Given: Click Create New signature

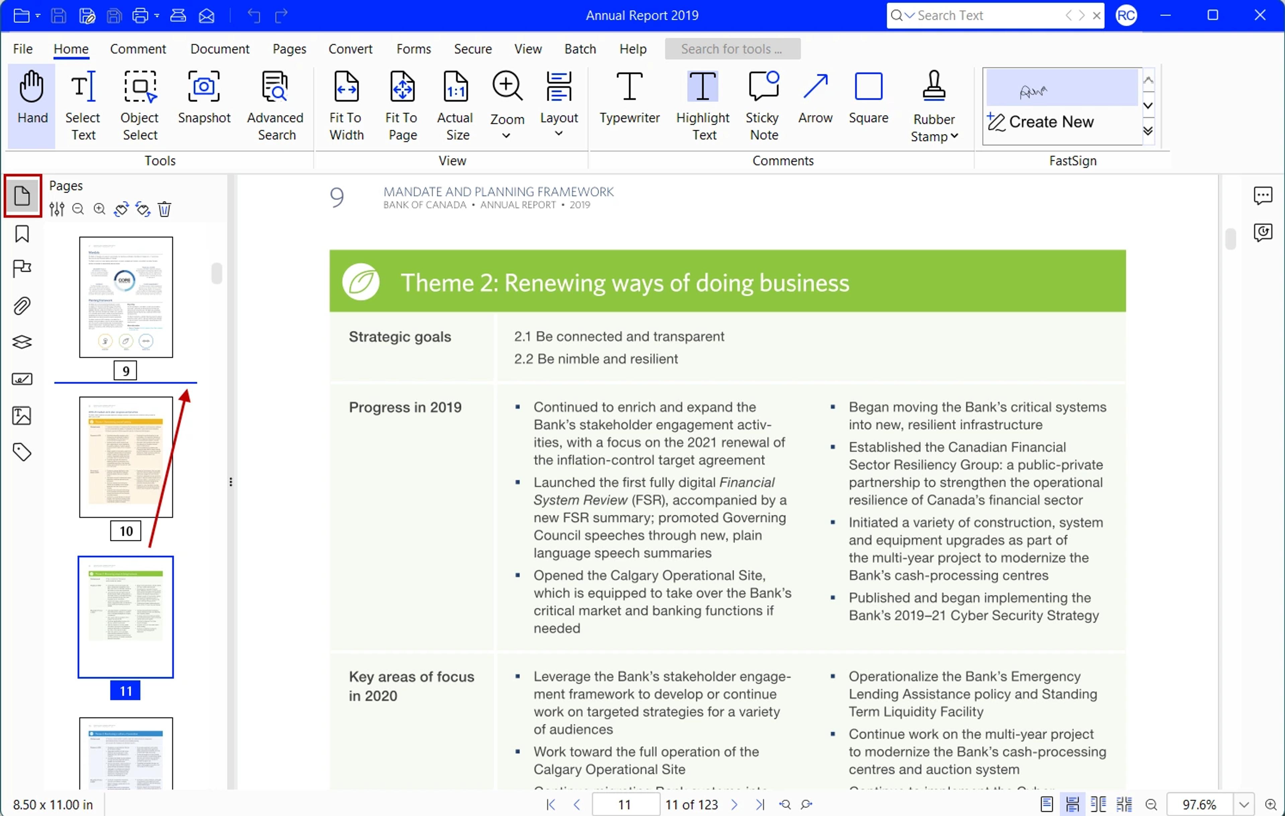Looking at the screenshot, I should pos(1041,122).
